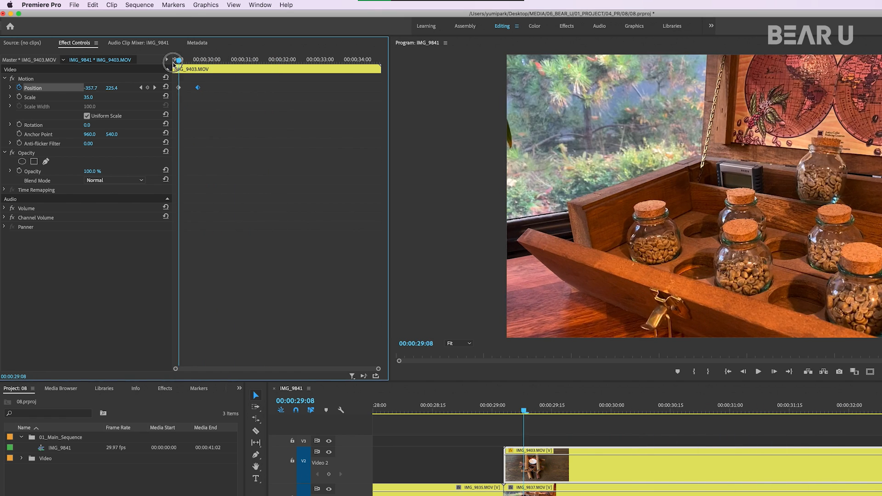
Task: Create an ellipse mask under Opacity
Action: coord(22,162)
